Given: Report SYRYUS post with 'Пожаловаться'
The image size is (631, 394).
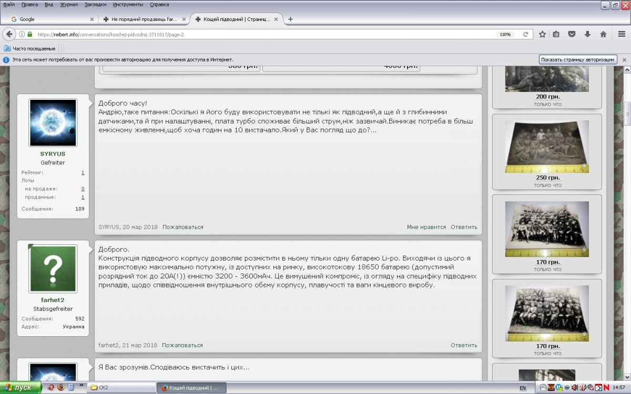Looking at the screenshot, I should [182, 227].
